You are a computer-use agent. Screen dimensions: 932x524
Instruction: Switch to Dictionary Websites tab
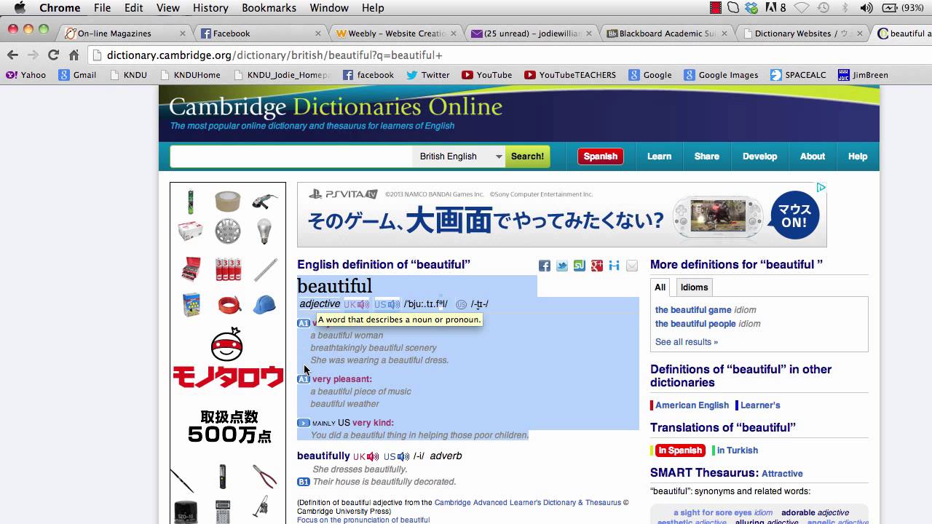(802, 33)
